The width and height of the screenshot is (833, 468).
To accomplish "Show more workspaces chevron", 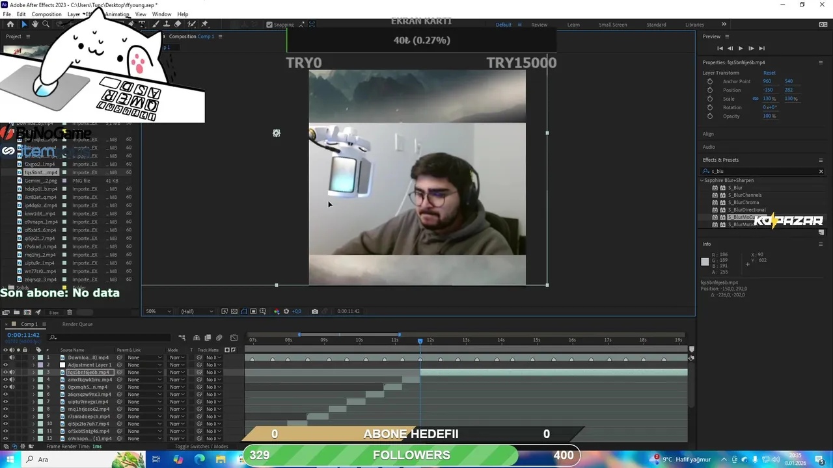I will [x=724, y=25].
